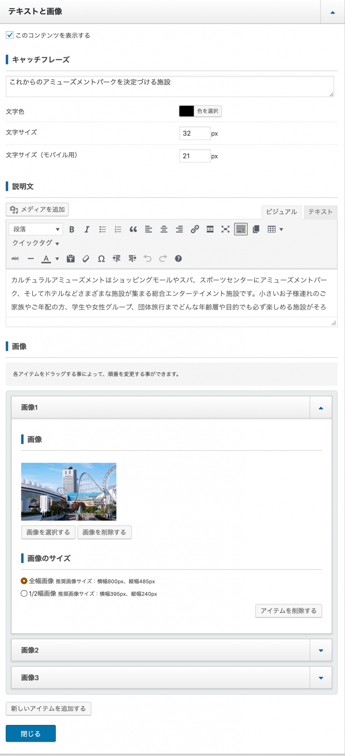Switch to the テキスト editor tab
This screenshot has height=756, width=345.
click(320, 212)
